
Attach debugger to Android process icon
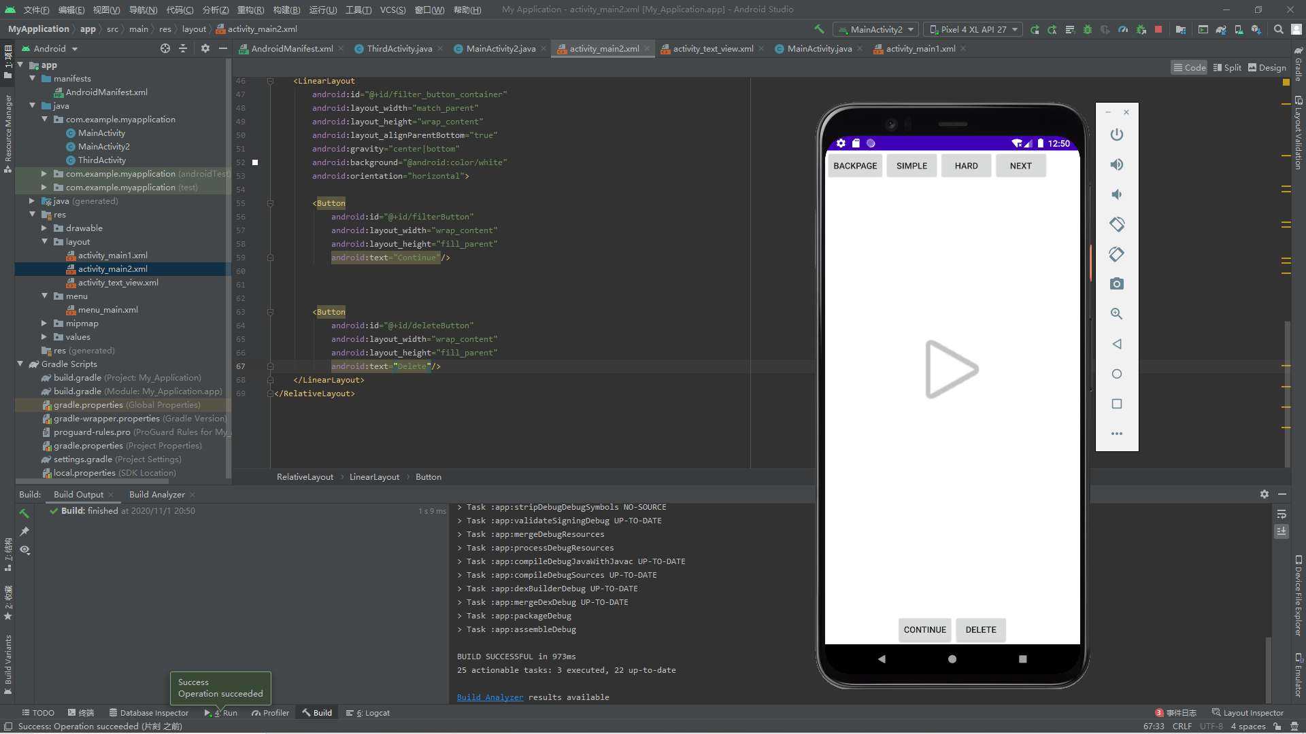coord(1141,29)
